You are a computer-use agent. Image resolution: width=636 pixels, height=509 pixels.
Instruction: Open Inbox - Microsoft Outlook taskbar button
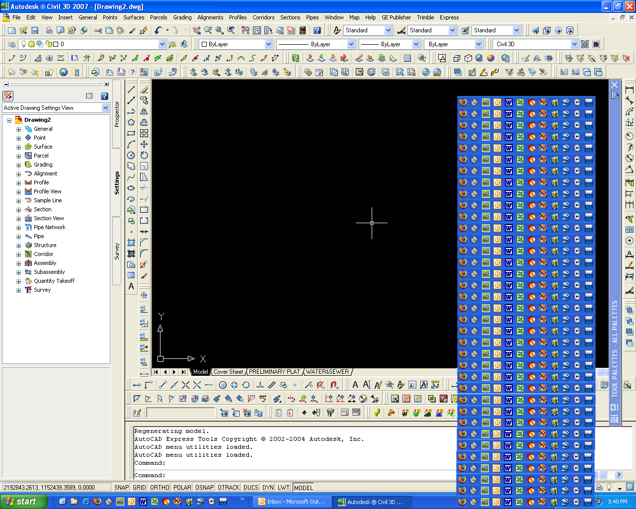tap(292, 502)
